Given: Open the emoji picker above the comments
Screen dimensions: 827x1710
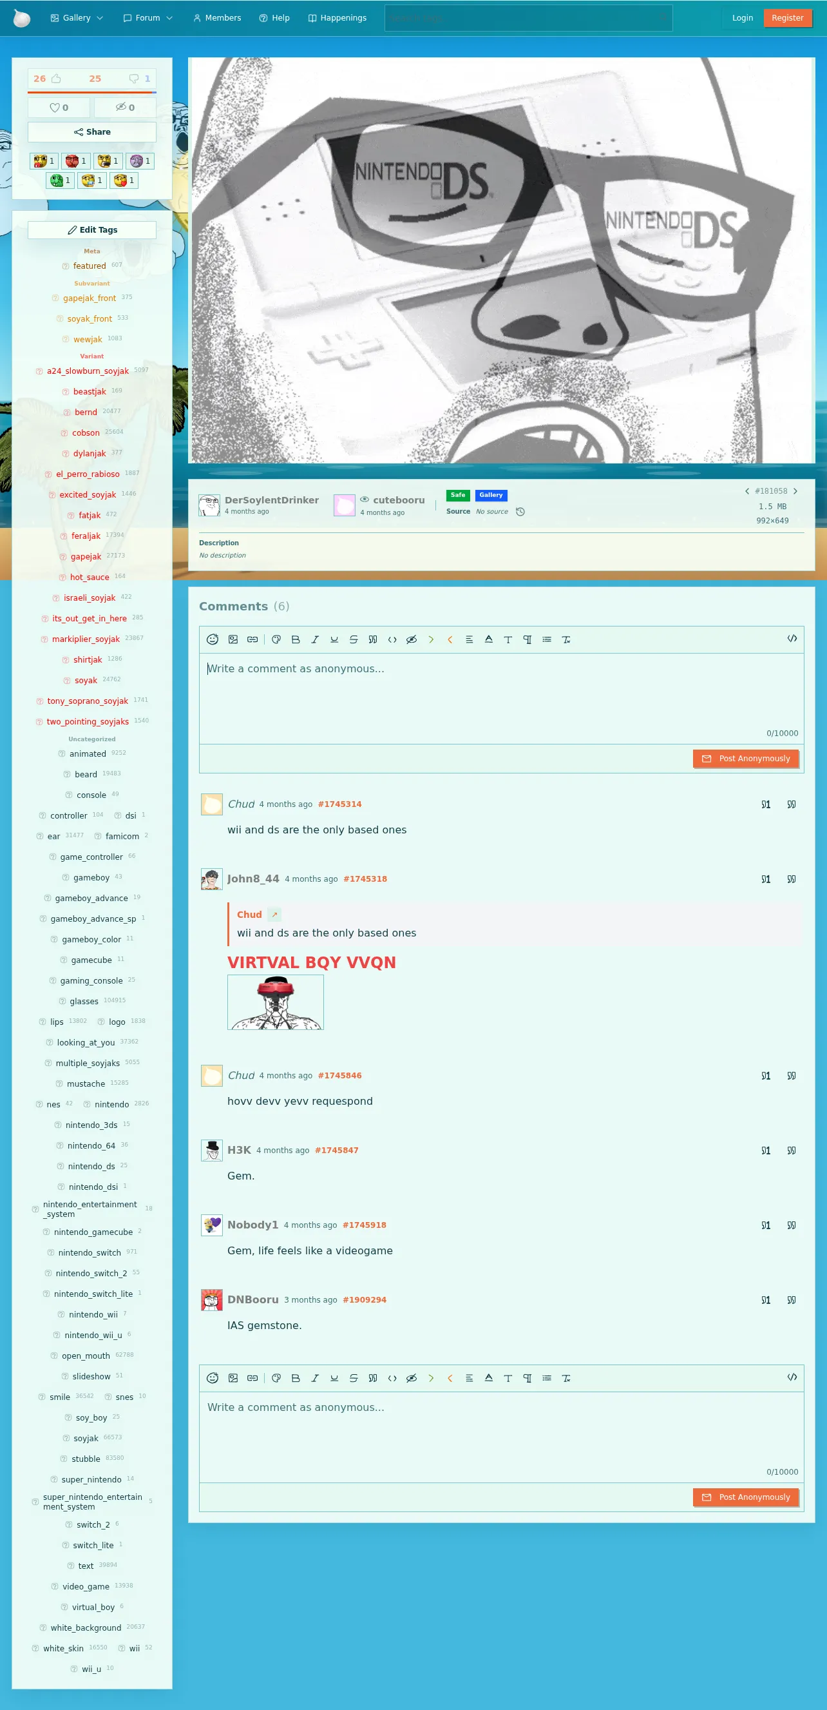Looking at the screenshot, I should tap(212, 639).
